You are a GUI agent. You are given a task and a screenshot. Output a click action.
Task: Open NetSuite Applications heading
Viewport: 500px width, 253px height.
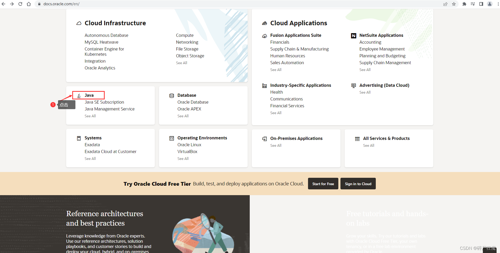381,35
